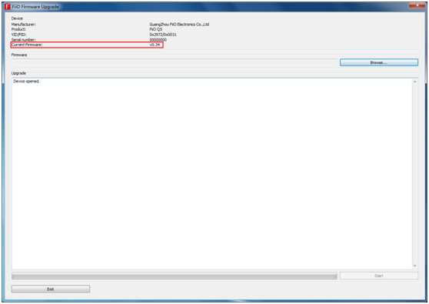Select the 'Device opened.' log line

point(27,82)
